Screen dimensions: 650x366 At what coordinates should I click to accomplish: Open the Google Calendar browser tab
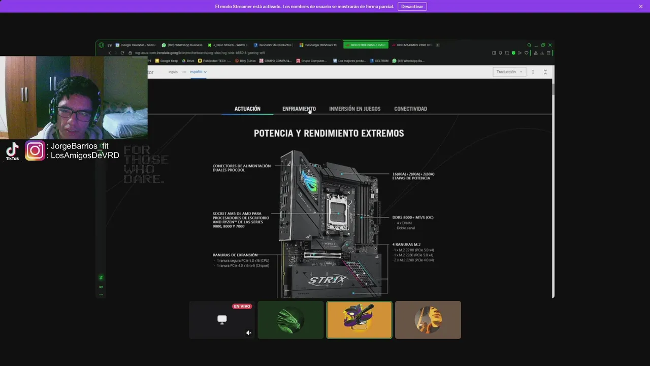136,45
